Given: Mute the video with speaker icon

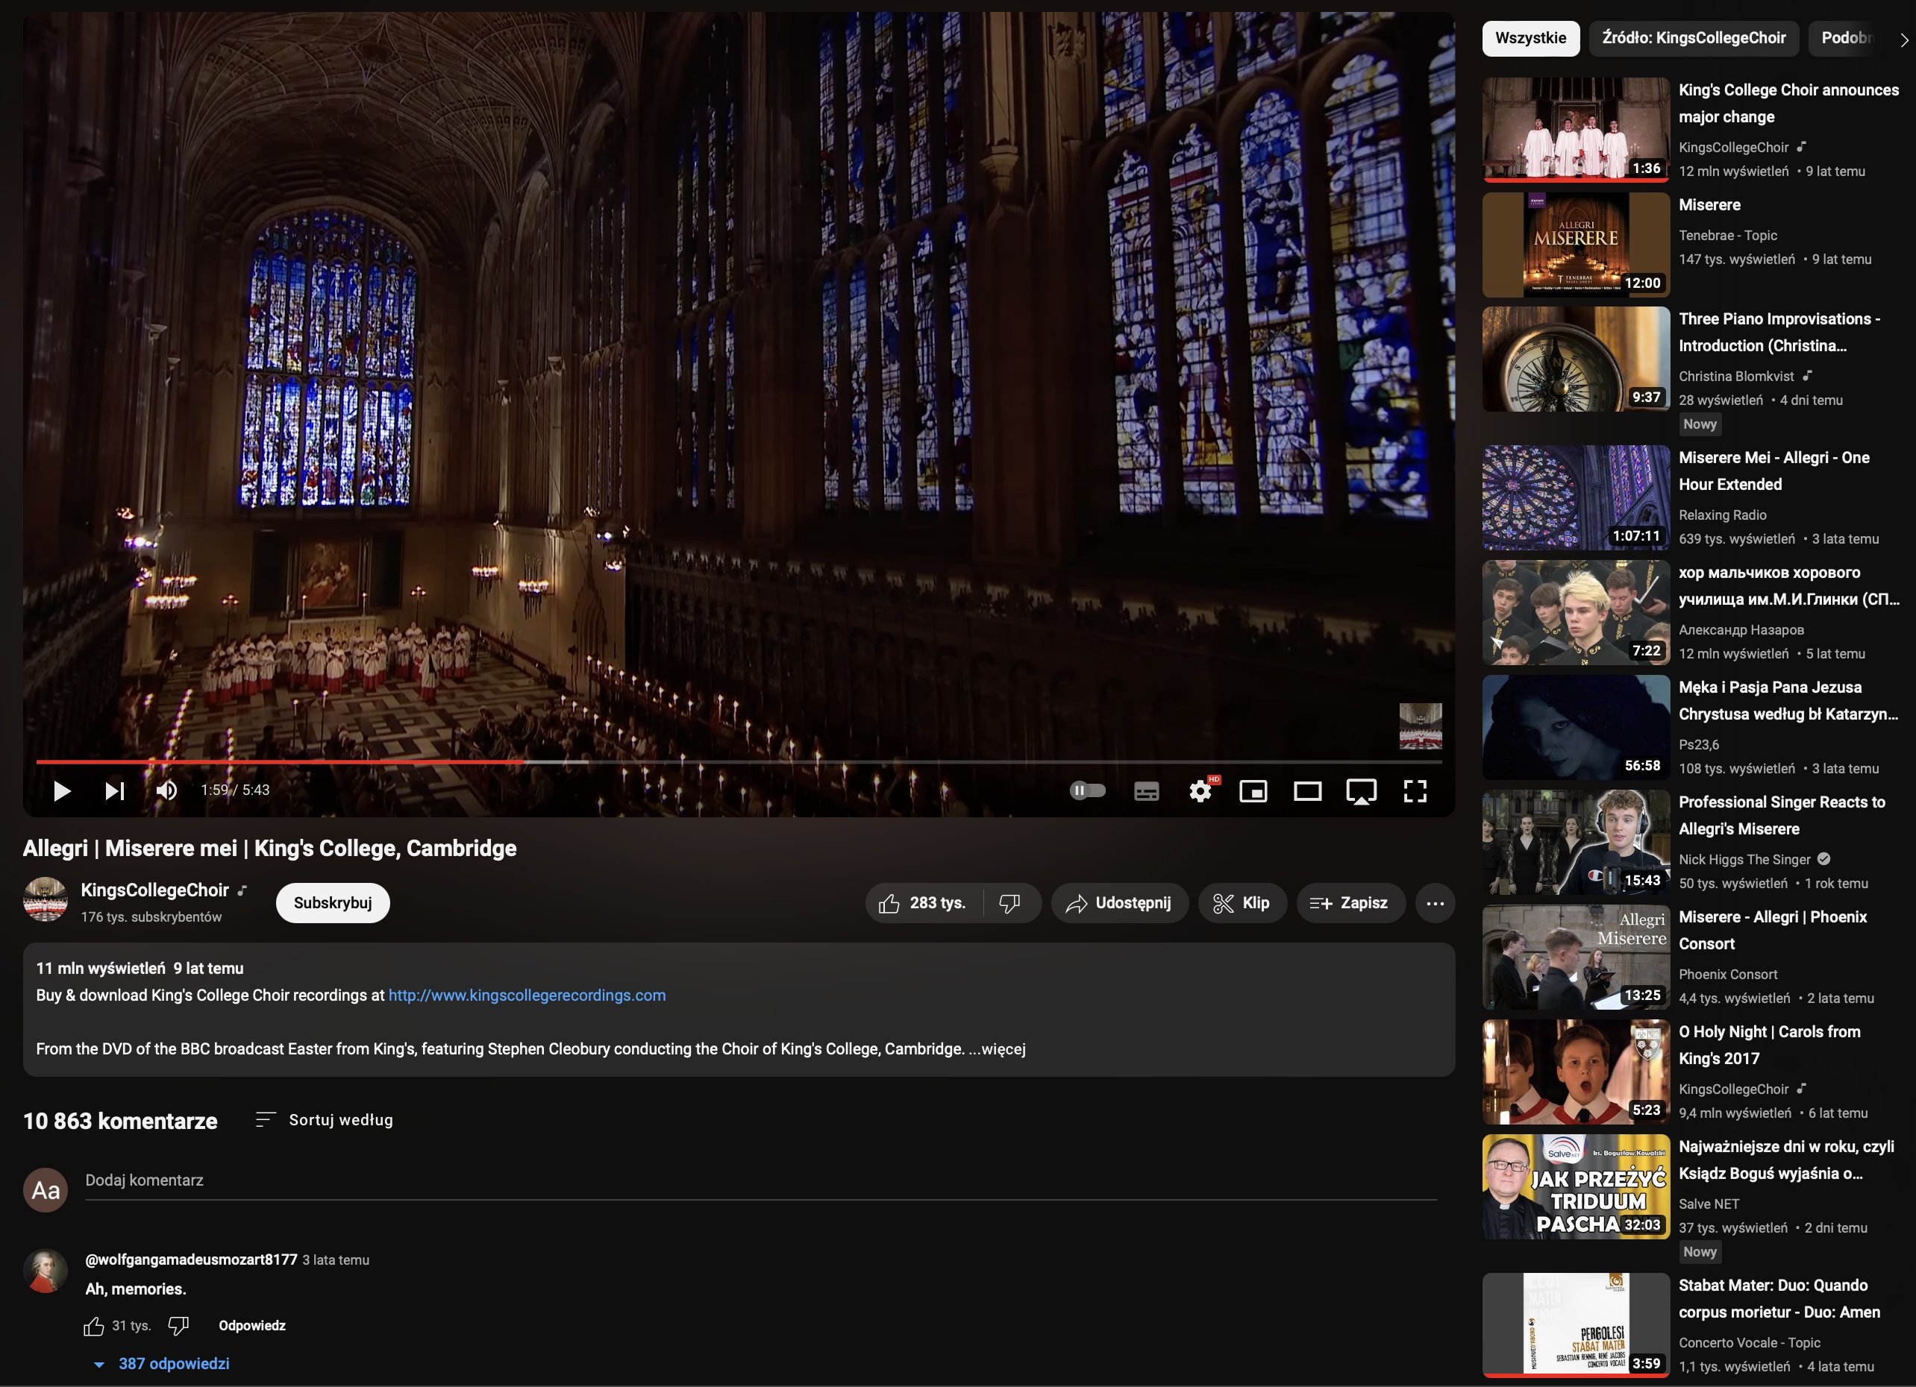Looking at the screenshot, I should tap(166, 791).
